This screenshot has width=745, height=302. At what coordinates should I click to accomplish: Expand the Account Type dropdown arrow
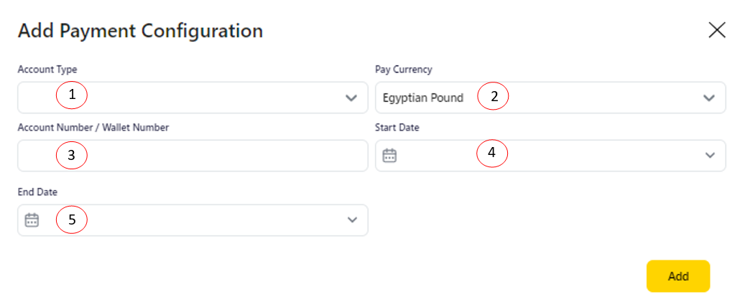pos(351,98)
